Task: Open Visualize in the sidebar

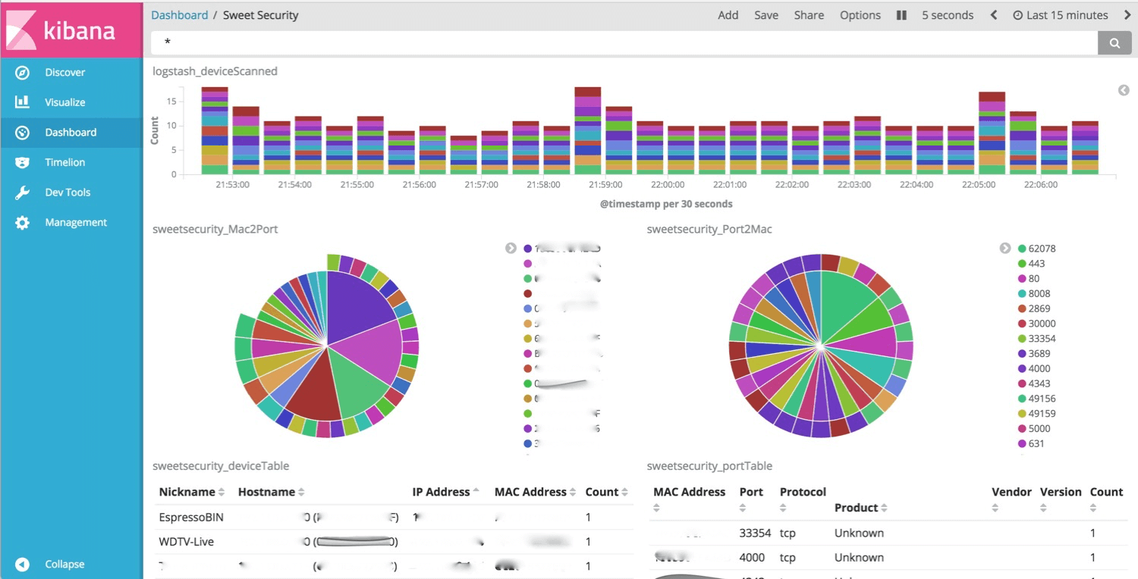Action: 65,102
